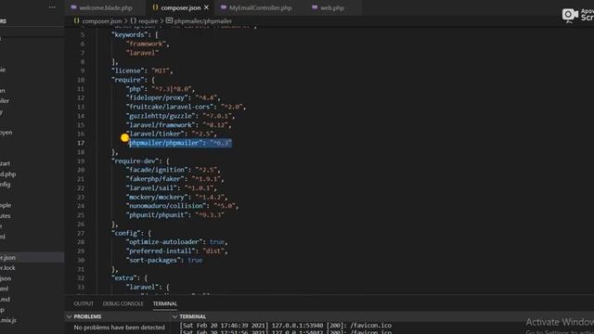Click the "require" key on line 10
The width and height of the screenshot is (594, 334).
click(128, 80)
